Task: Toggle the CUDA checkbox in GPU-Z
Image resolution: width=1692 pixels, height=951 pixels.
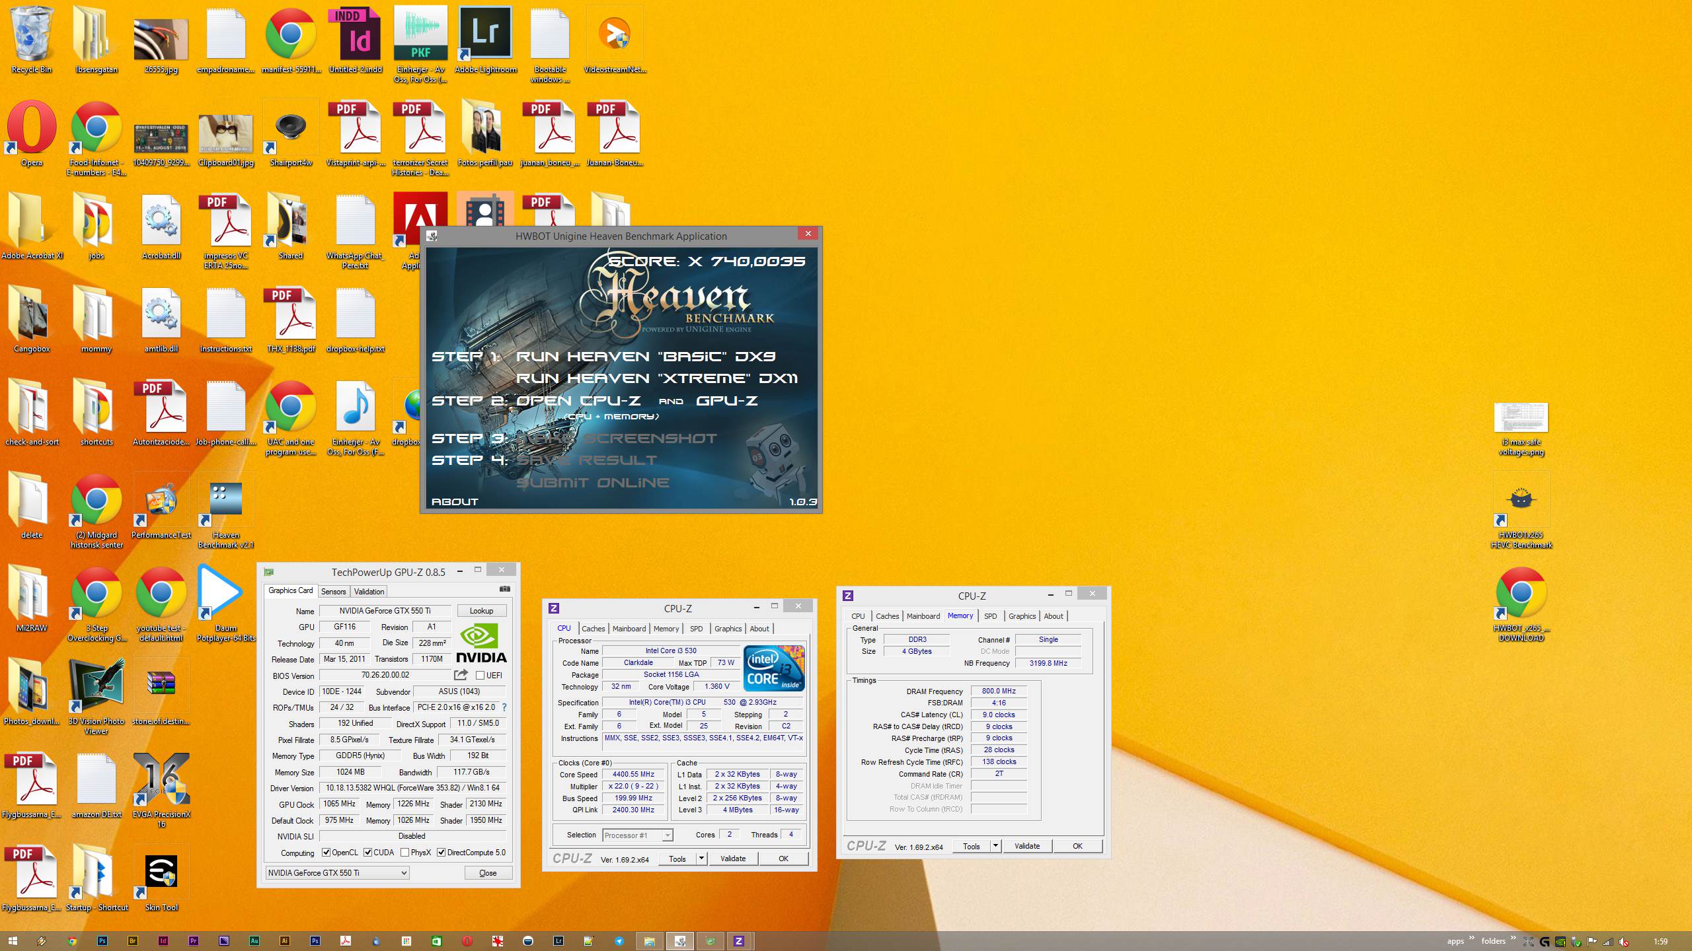Action: [368, 853]
